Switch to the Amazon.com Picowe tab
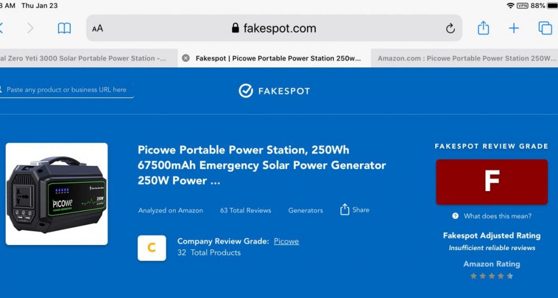Viewport: 558px width, 298px height. pyautogui.click(x=466, y=58)
